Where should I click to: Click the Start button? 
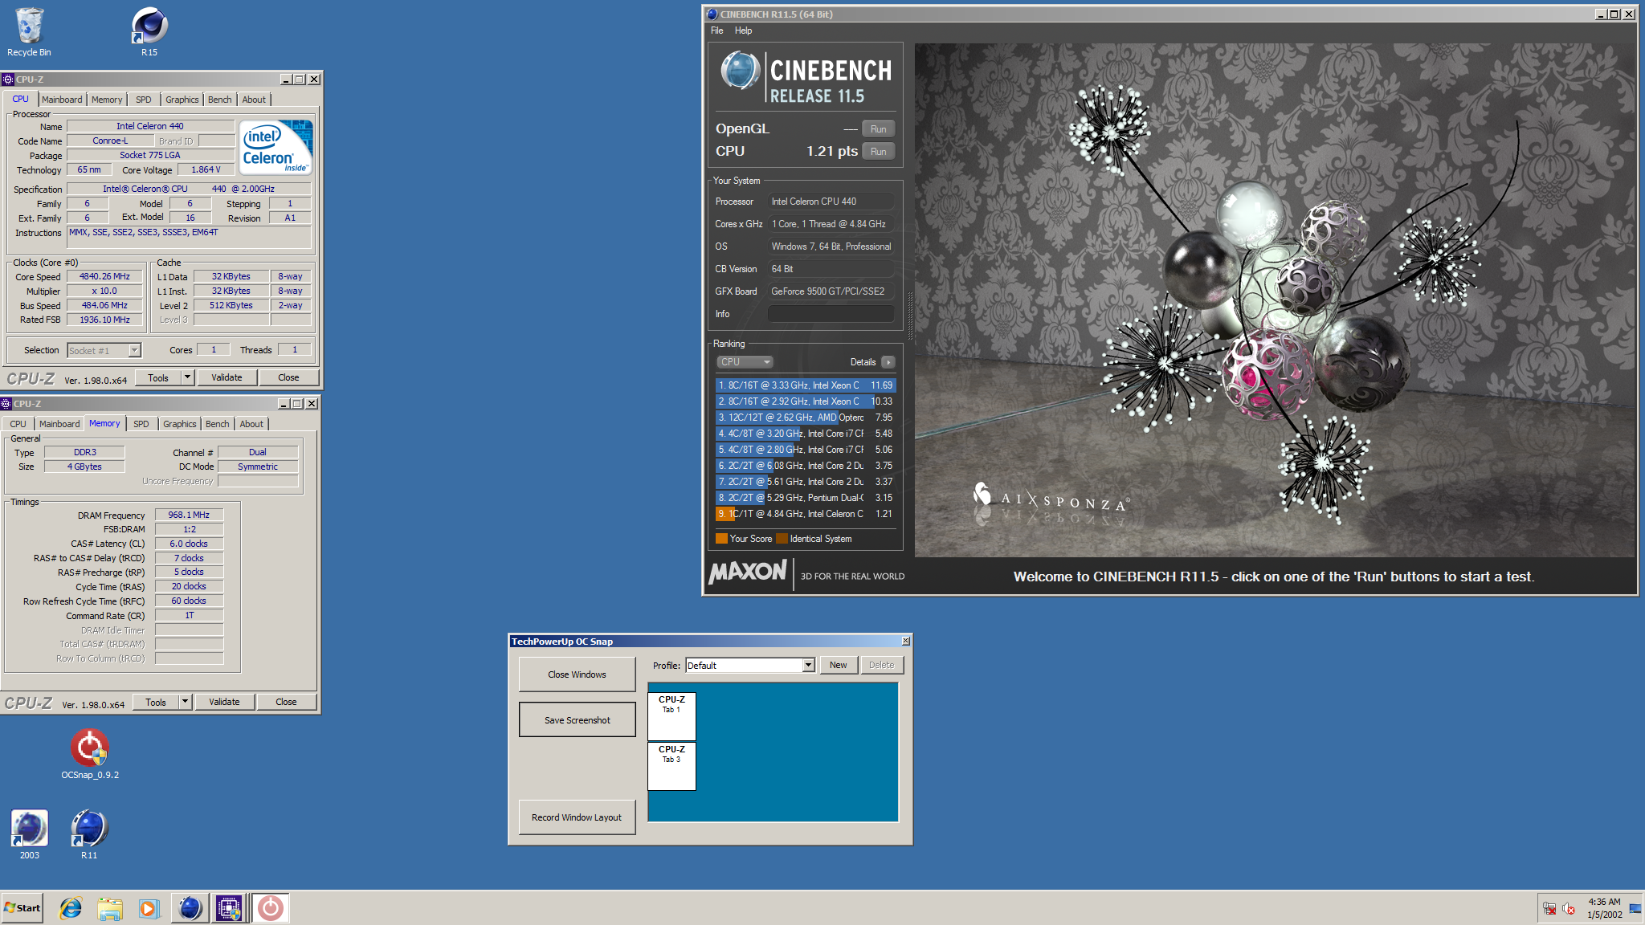[22, 908]
